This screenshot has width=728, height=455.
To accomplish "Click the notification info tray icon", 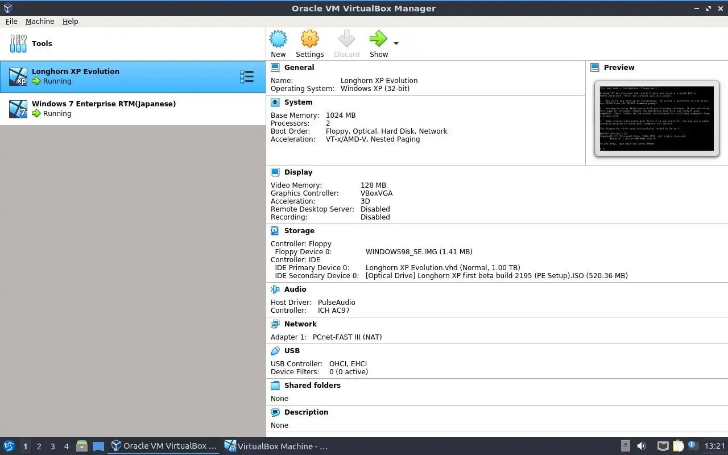I will pyautogui.click(x=692, y=445).
